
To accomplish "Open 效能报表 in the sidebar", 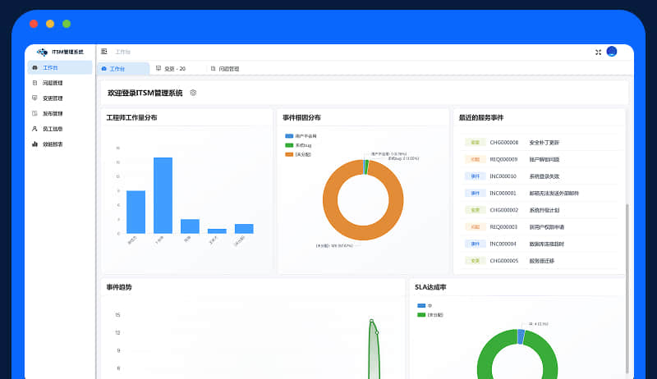I will click(53, 144).
